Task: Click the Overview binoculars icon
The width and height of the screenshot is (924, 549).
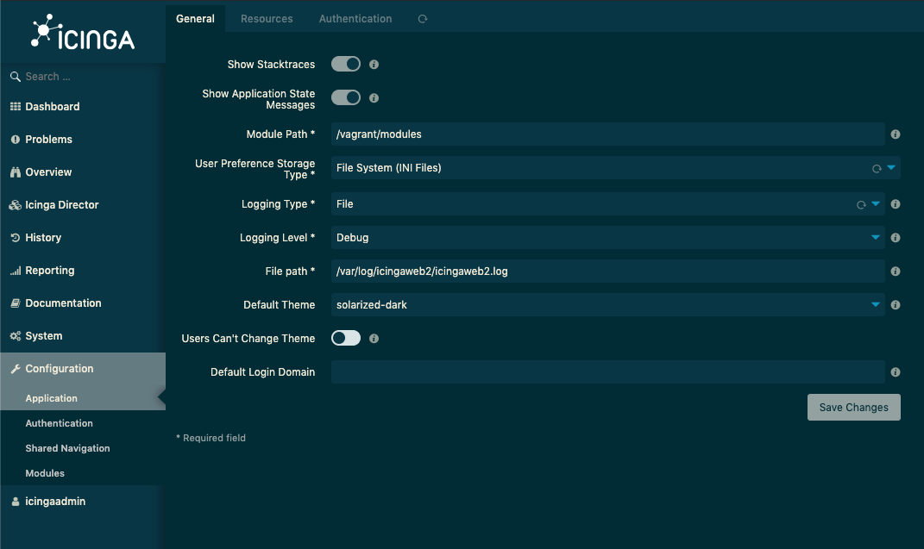Action: (x=16, y=172)
